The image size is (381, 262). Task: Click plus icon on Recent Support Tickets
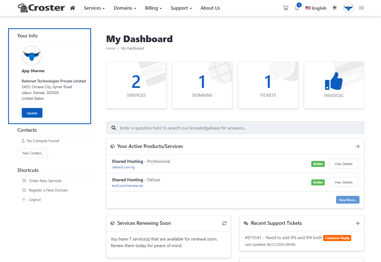click(358, 223)
